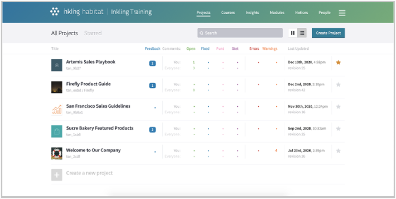Switch to list view

(x=302, y=33)
